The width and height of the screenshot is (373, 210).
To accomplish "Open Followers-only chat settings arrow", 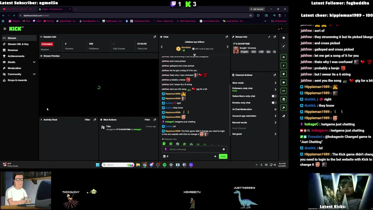I will point(275,89).
